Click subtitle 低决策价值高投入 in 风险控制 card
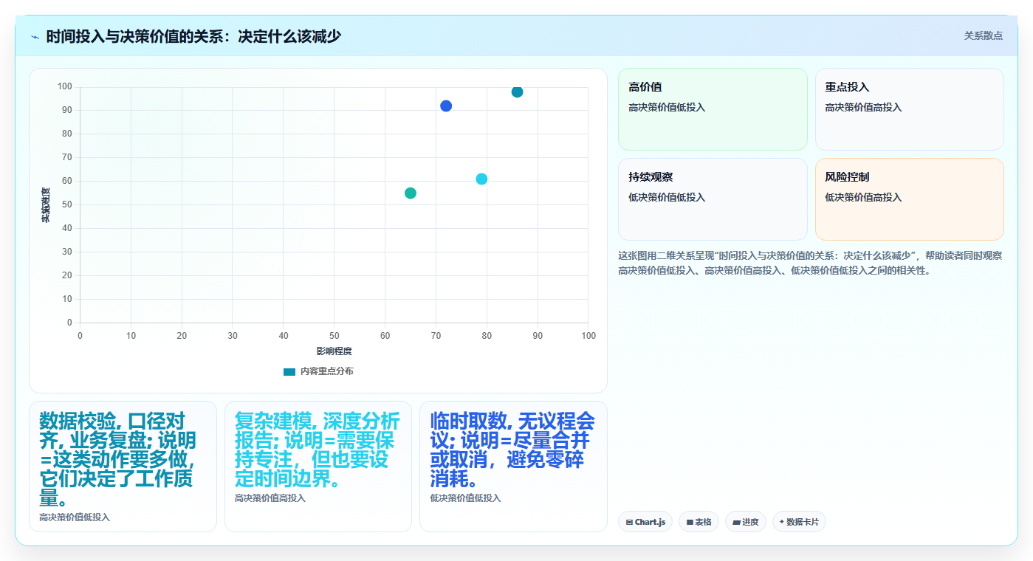Screen dimensions: 1033x561 coord(863,198)
